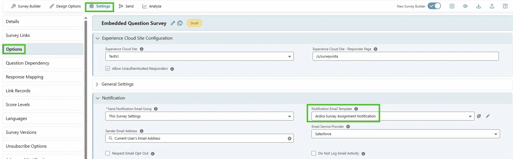
Task: Open the help question-mark icon
Action: [505, 6]
